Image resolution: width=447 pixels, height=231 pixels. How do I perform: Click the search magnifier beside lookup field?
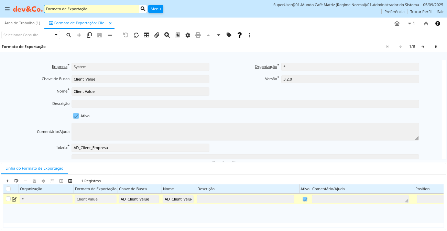point(143,9)
